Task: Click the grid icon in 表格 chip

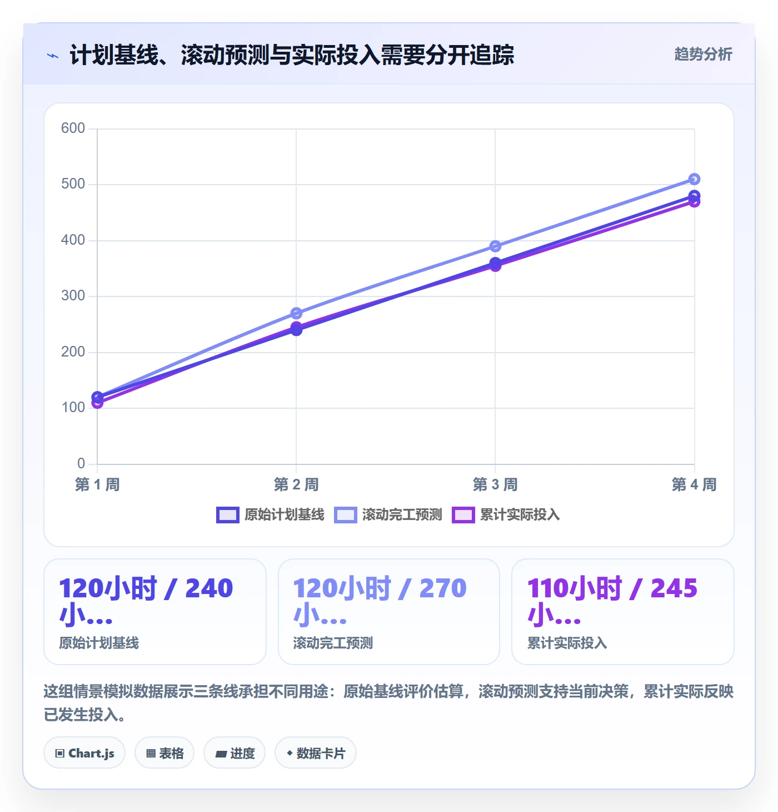Action: (x=151, y=754)
